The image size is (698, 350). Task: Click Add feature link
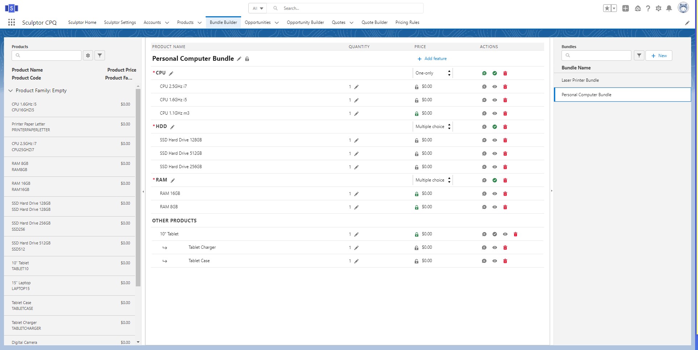click(x=432, y=59)
